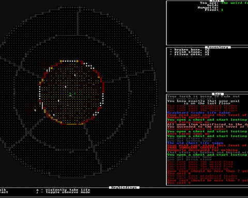
Task: Click log line 'You ascended to the next level'
Action: [x=208, y=127]
